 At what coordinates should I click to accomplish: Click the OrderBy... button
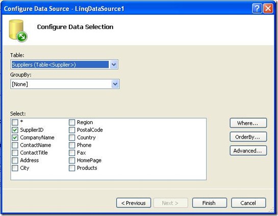click(x=248, y=137)
